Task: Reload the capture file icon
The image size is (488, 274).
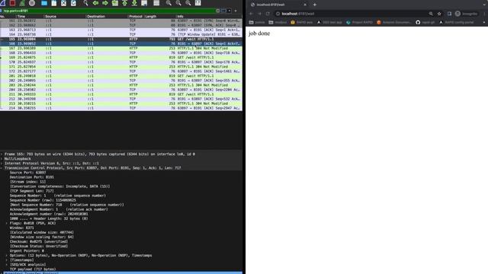Action: [x=73, y=3]
